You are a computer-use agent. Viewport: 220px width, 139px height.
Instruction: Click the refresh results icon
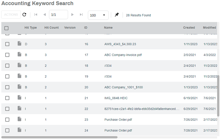pos(24,15)
